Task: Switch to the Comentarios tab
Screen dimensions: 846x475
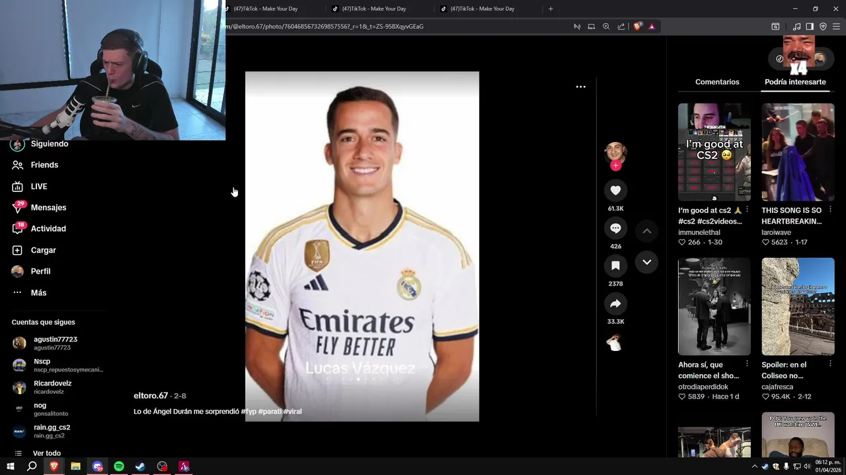Action: click(x=717, y=82)
